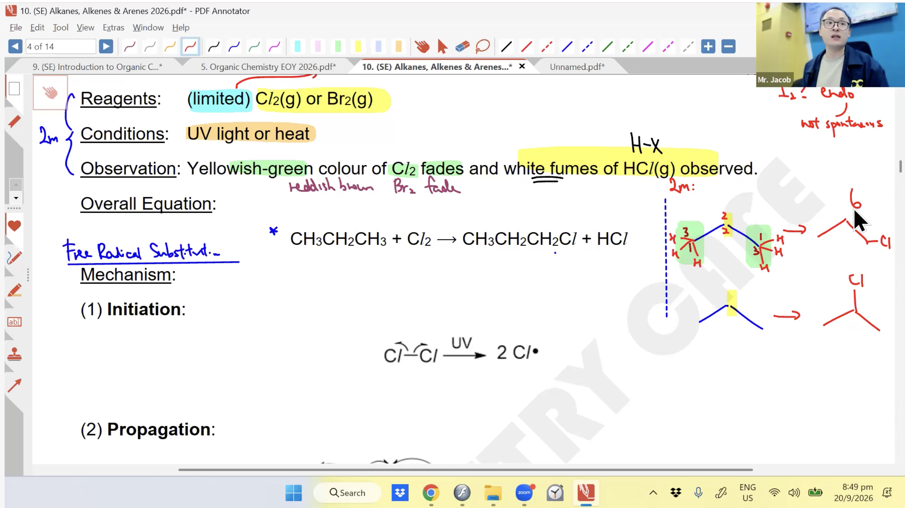Choose the green highlighter swatch
This screenshot has height=508, width=905.
(338, 47)
